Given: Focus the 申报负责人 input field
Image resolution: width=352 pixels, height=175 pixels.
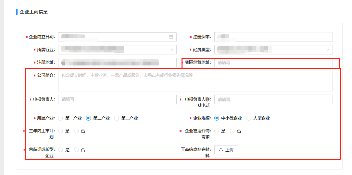Looking at the screenshot, I should click(x=117, y=99).
